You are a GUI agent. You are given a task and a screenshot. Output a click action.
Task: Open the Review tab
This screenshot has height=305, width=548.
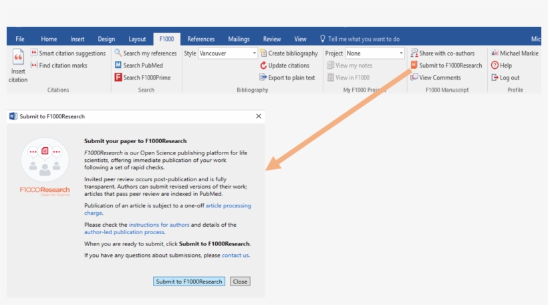click(272, 39)
